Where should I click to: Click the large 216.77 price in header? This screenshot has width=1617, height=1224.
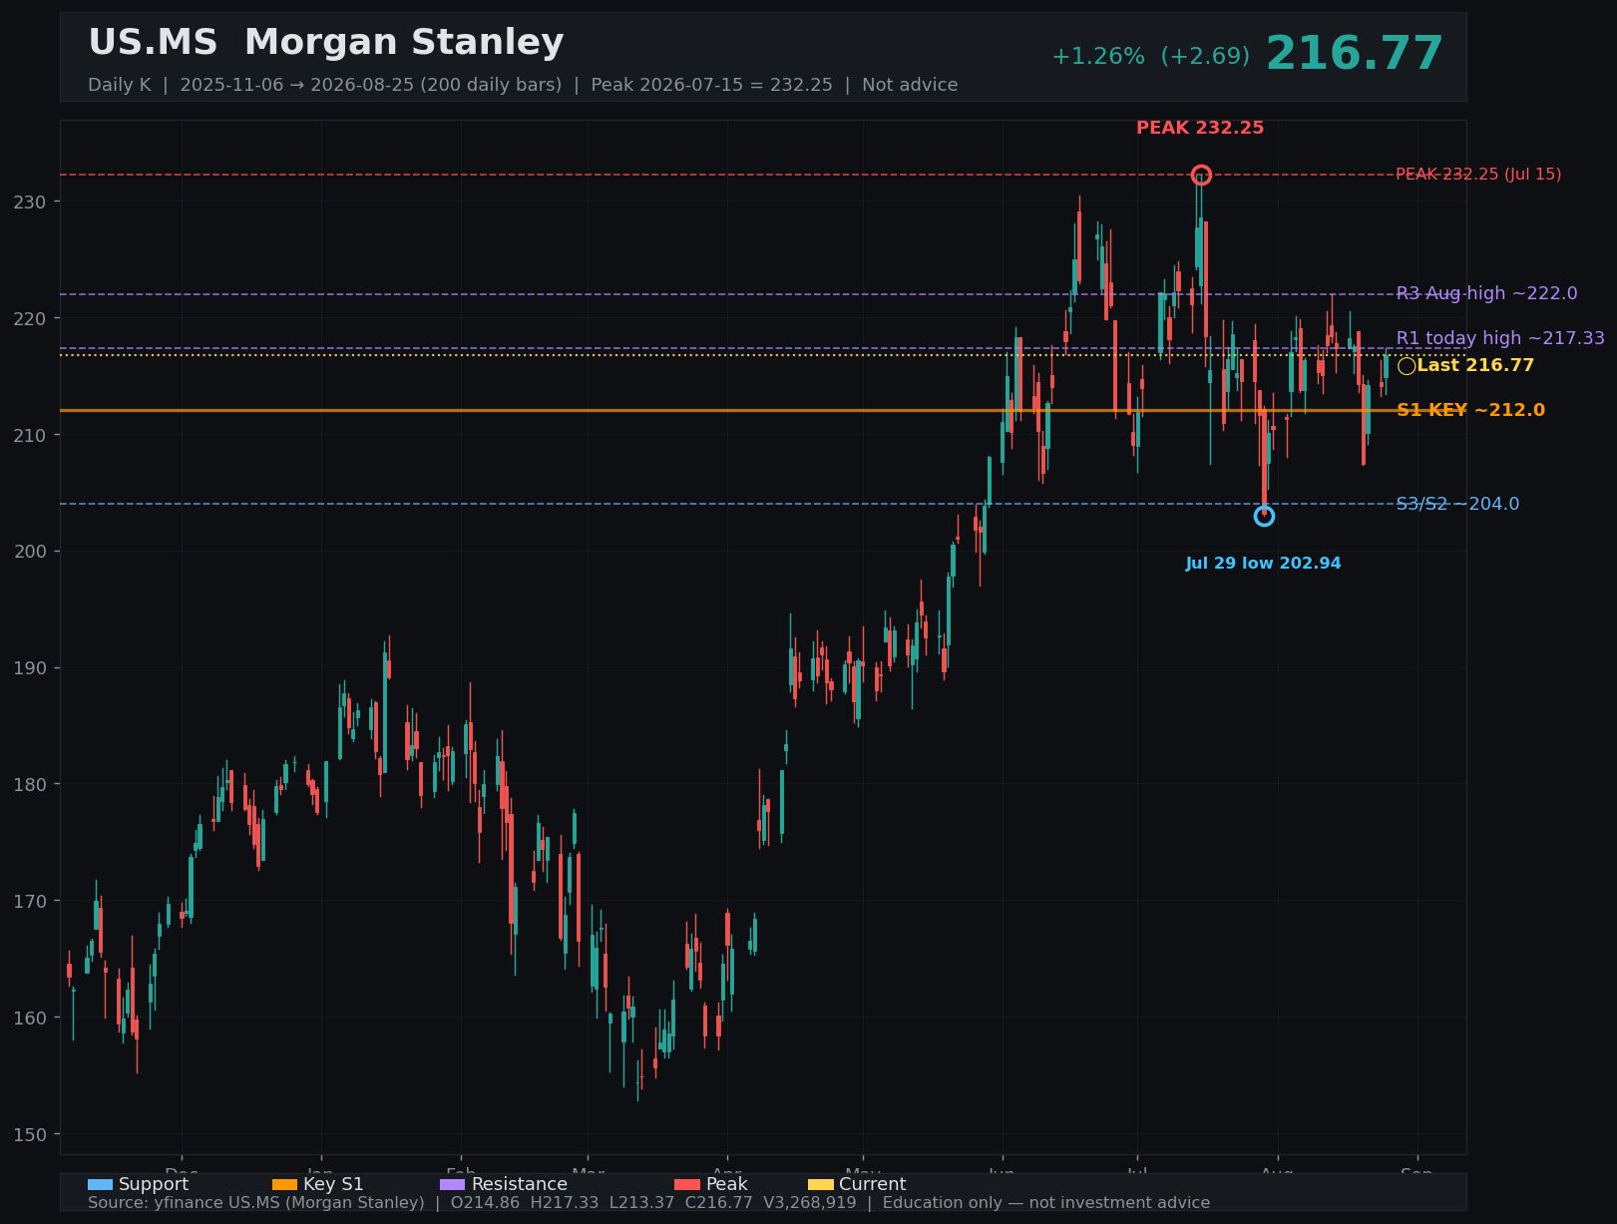point(1355,54)
